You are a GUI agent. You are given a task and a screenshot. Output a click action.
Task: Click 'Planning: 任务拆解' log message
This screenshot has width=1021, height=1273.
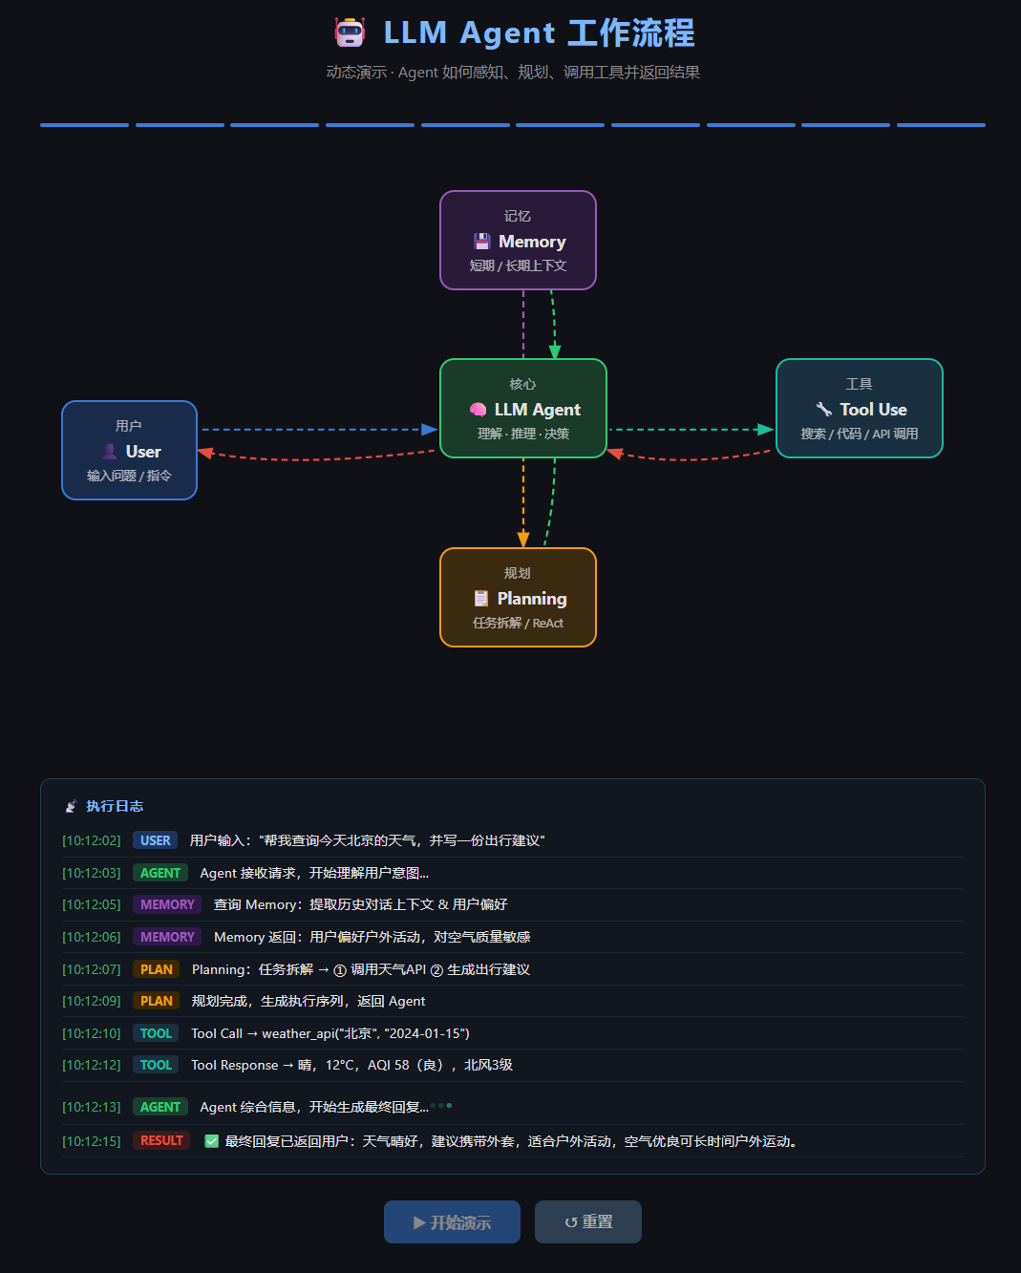[361, 970]
